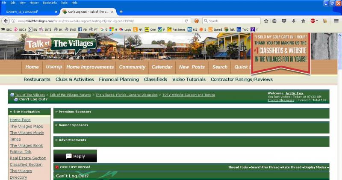Open the Adblock Plus extension icon
Screen dimensions: 342x180
(x=313, y=21)
